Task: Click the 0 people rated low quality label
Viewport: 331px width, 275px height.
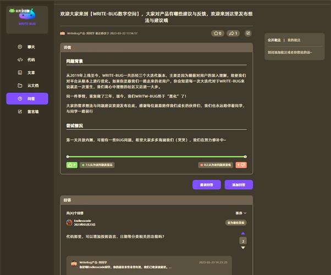Action: (216, 165)
